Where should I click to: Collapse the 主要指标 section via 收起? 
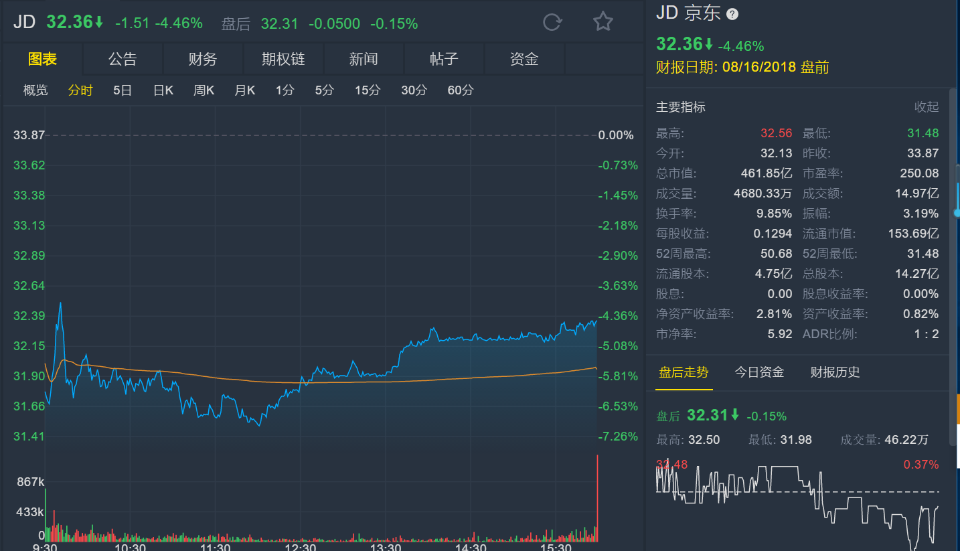(927, 107)
